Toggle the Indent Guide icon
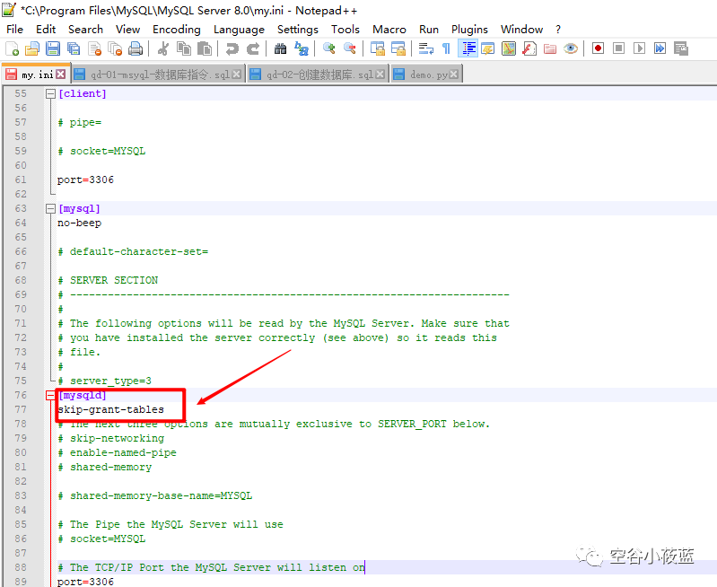Viewport: 717px width, 587px height. pos(468,48)
